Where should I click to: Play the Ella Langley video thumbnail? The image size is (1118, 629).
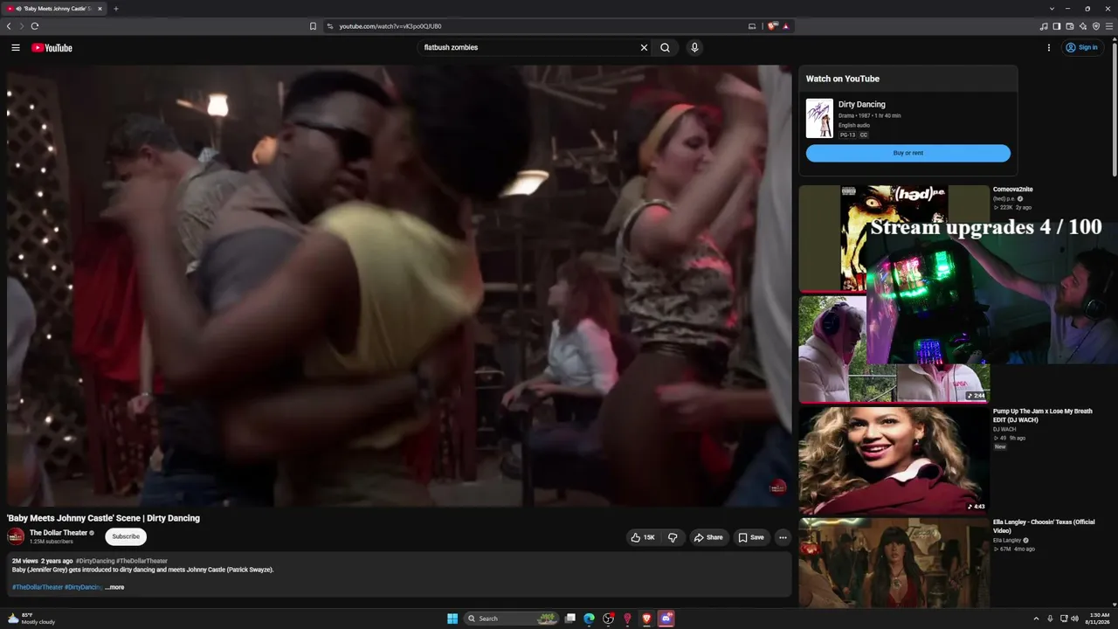894,563
